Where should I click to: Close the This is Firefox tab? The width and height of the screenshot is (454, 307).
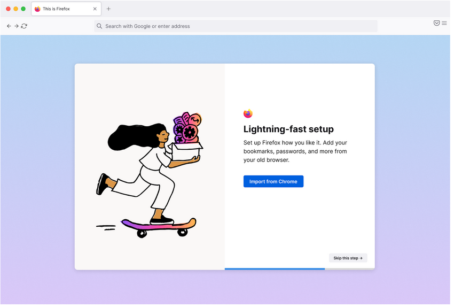pos(95,9)
